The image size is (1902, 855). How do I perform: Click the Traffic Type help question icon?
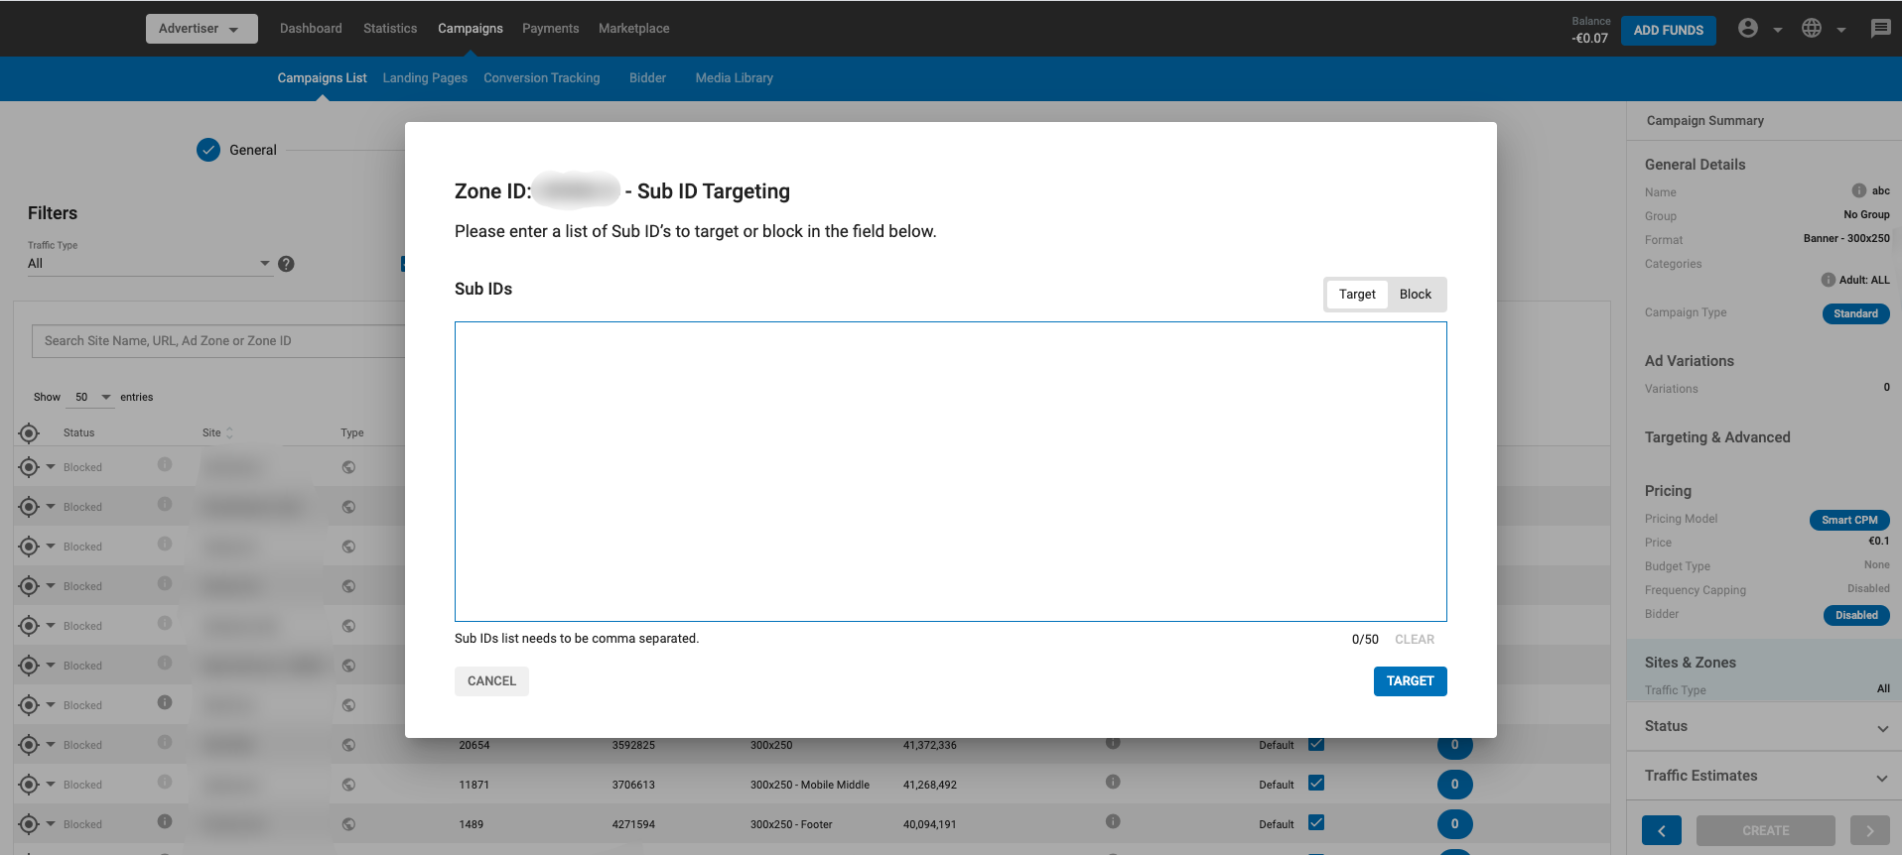[x=286, y=264]
